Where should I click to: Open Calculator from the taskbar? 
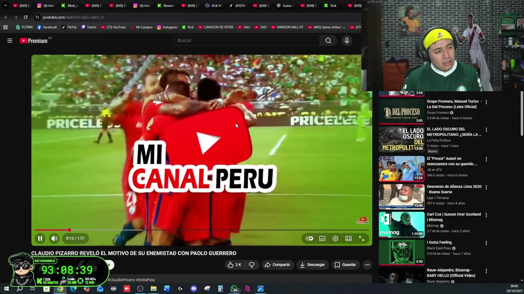pos(220,289)
